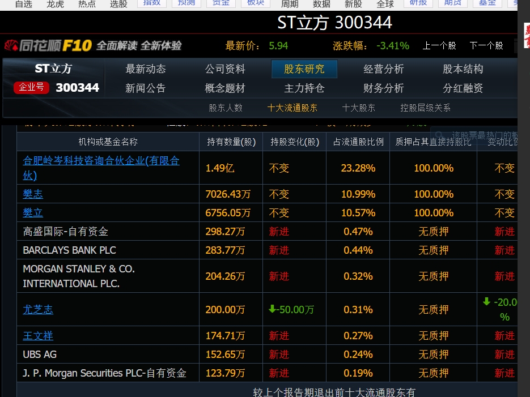Screen dimensions: 530x397
Task: Click the 7026.43万 holding value
Action: coord(228,194)
